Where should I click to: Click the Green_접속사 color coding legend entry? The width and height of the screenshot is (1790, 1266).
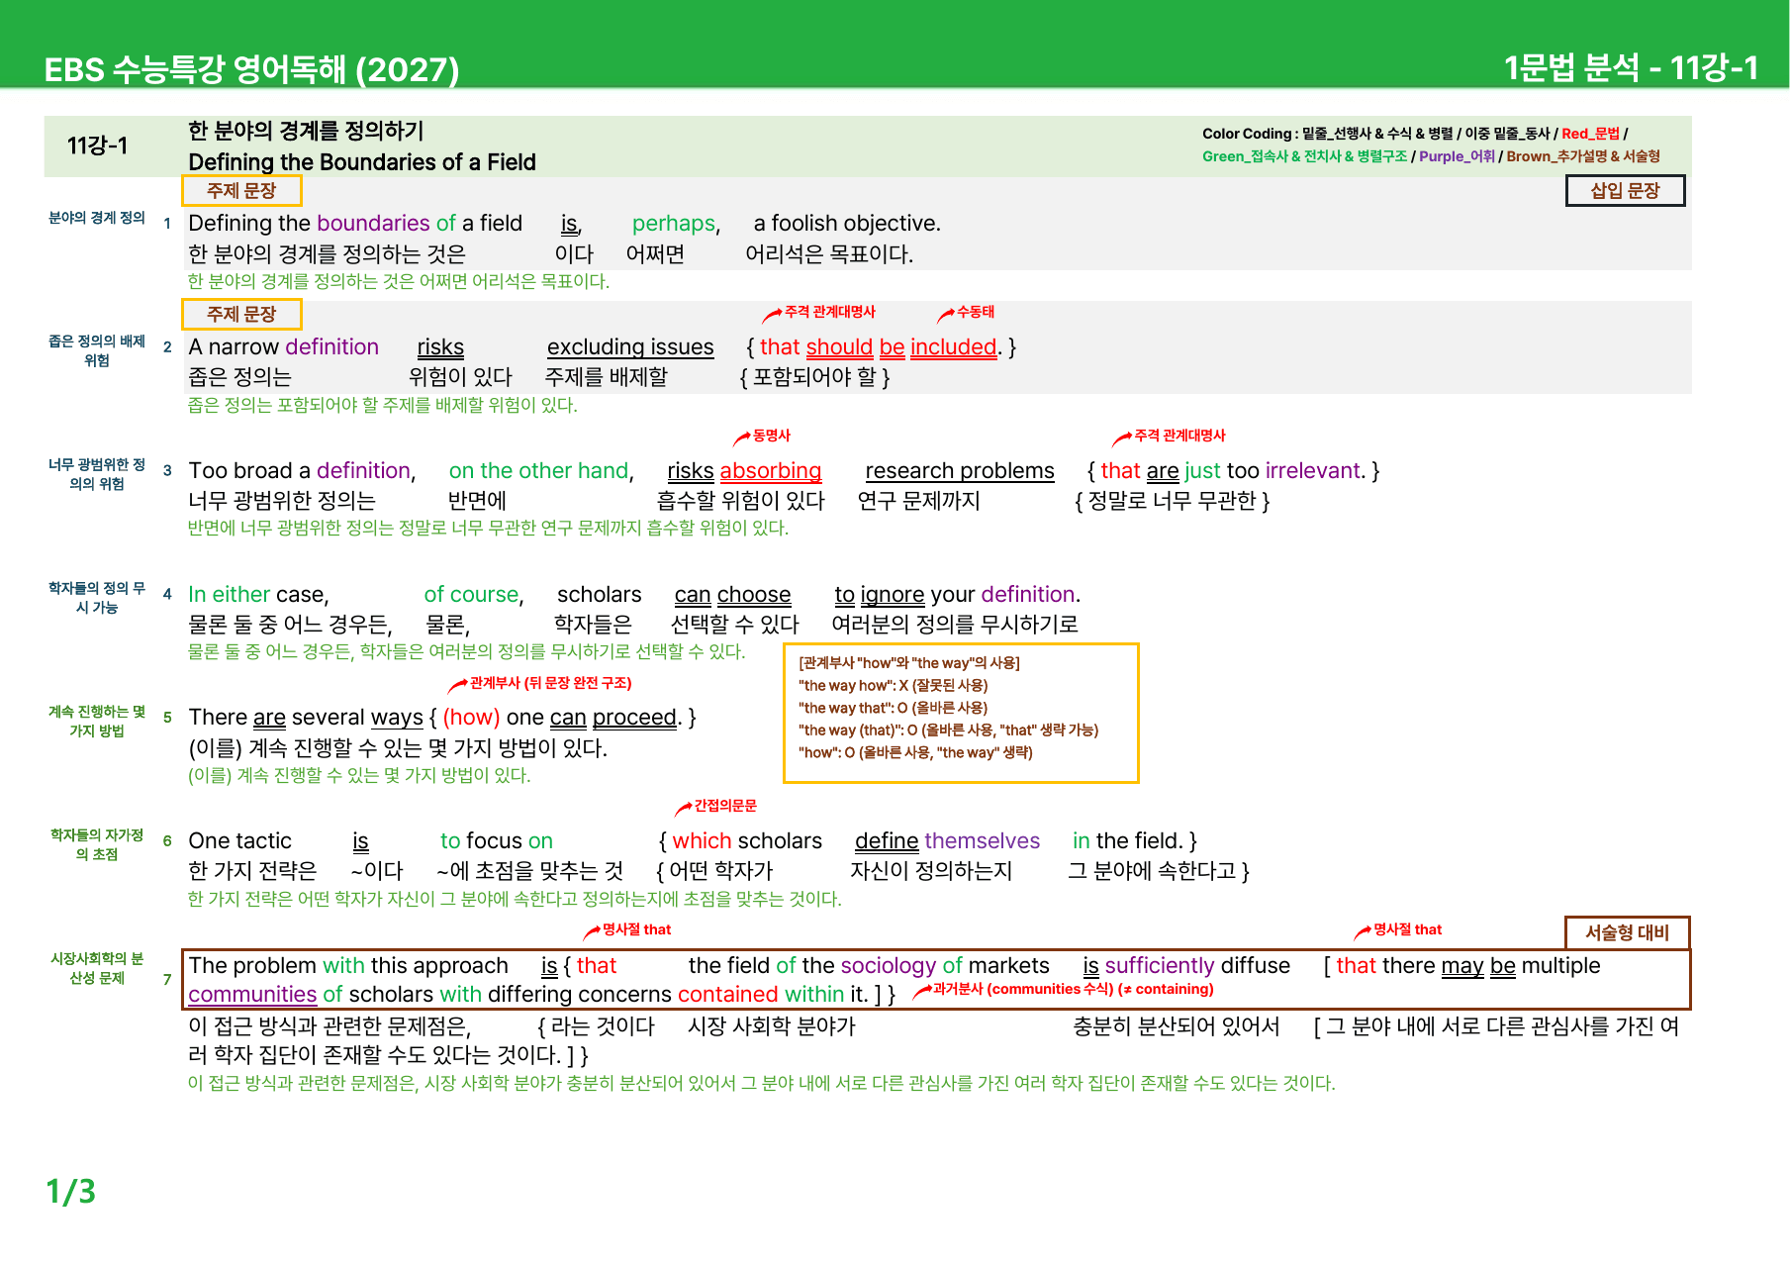click(x=1304, y=156)
